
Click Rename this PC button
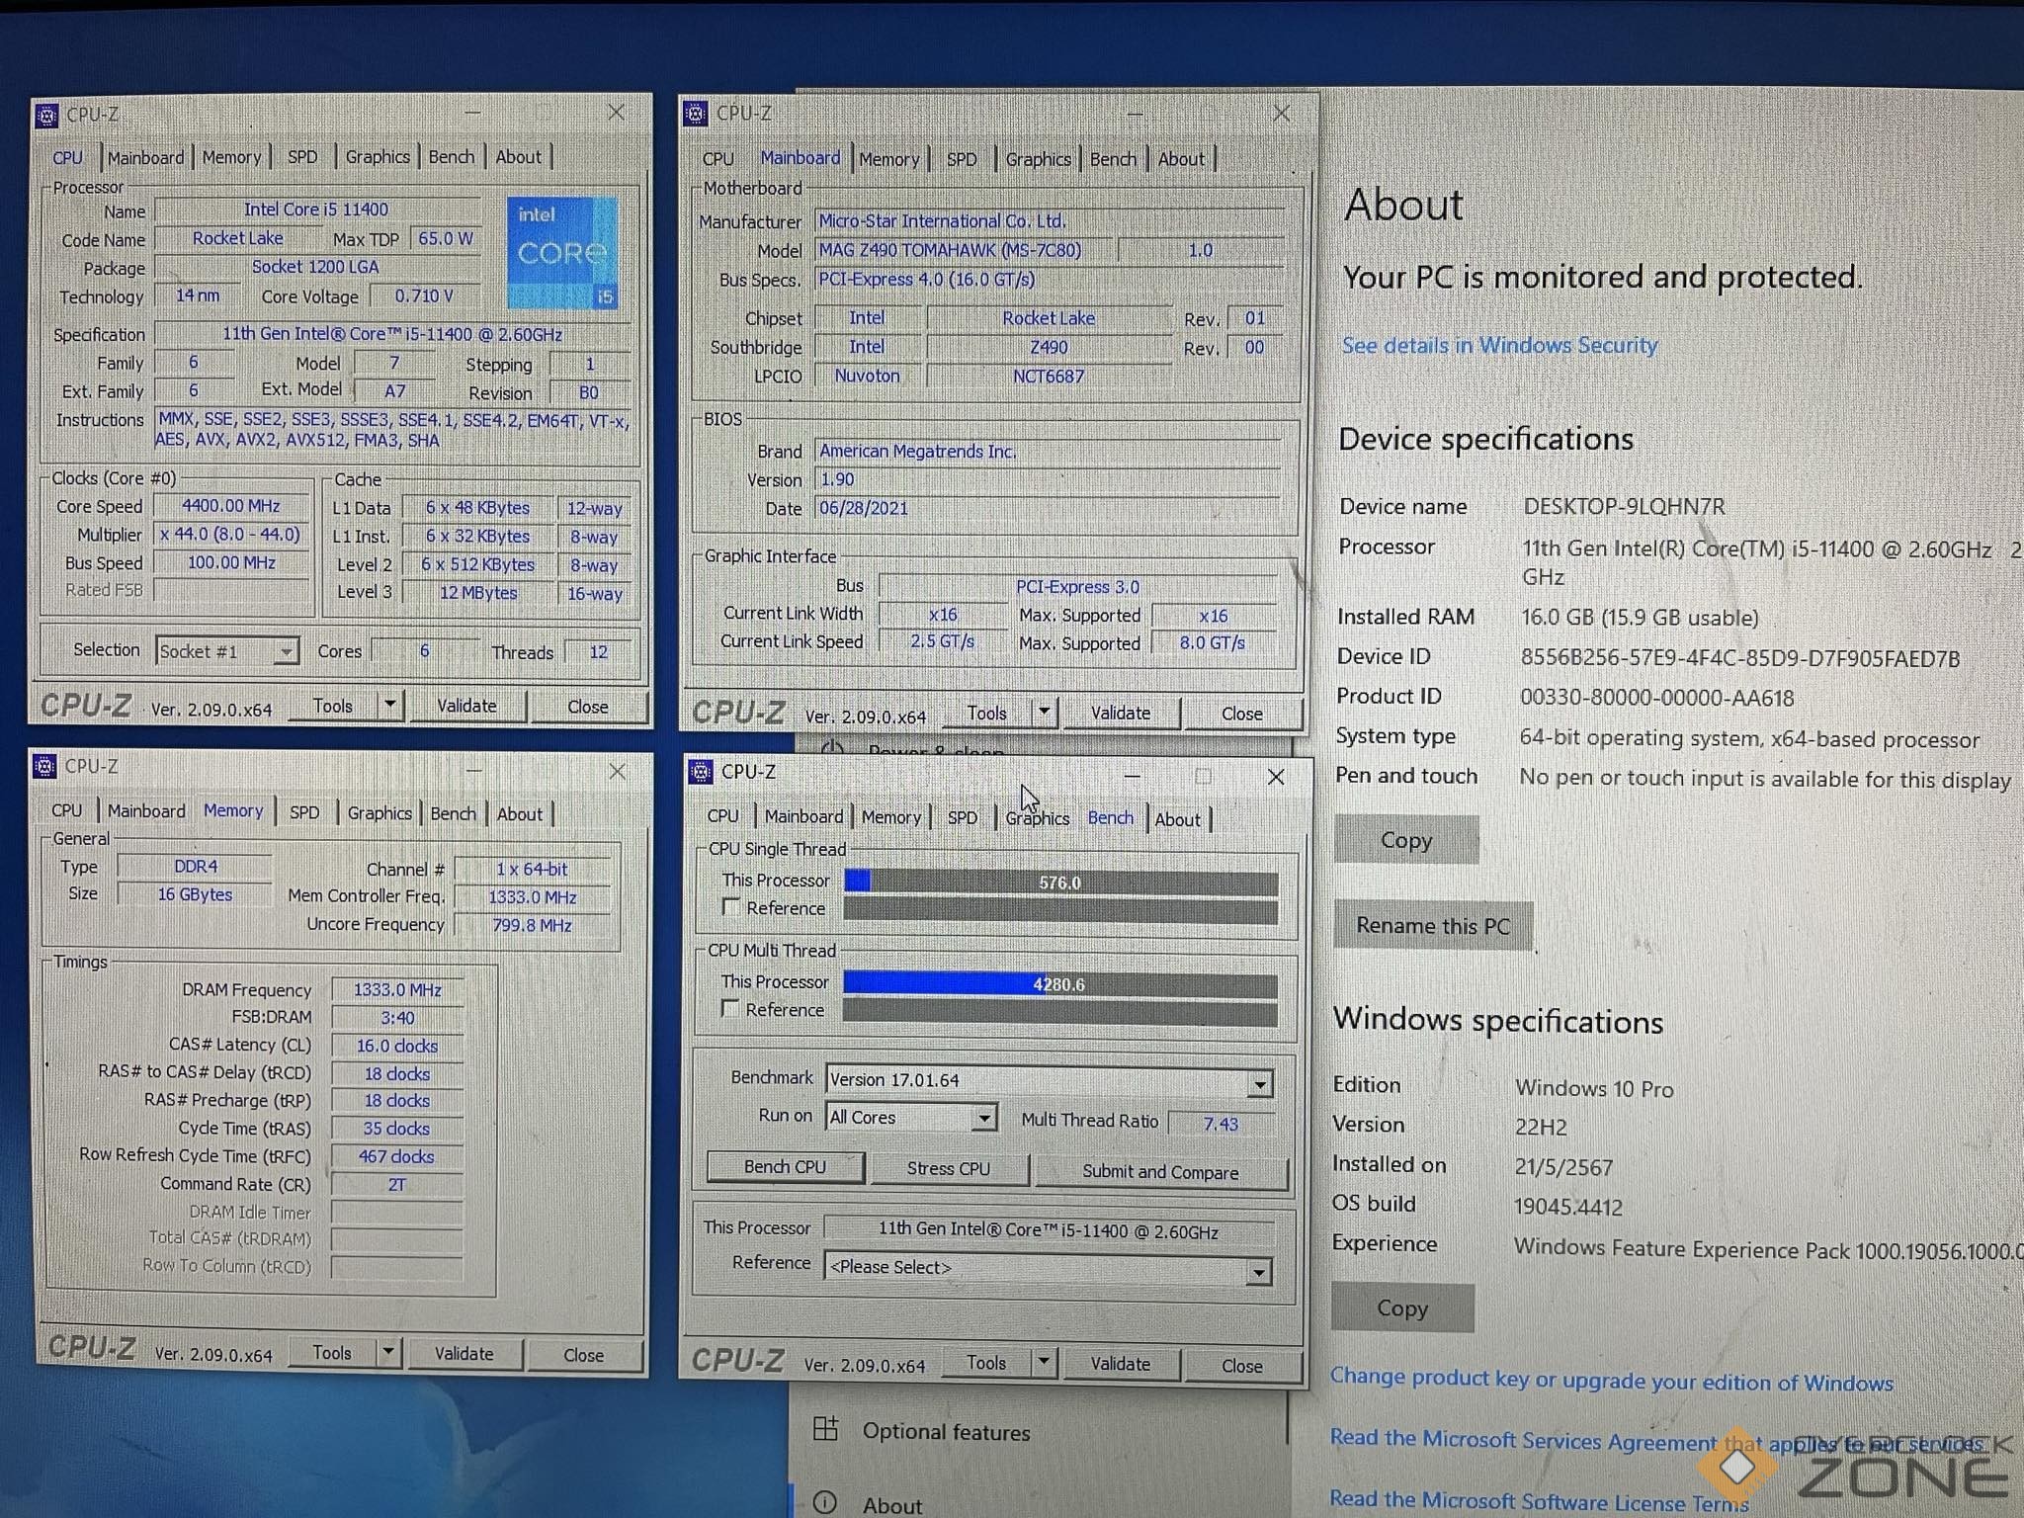(1432, 926)
